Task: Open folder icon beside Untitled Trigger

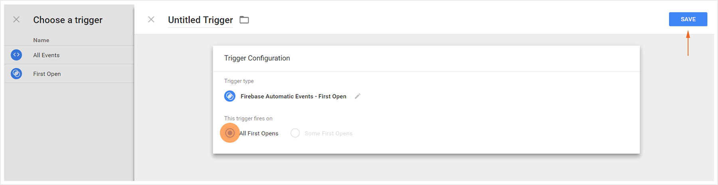Action: [244, 20]
